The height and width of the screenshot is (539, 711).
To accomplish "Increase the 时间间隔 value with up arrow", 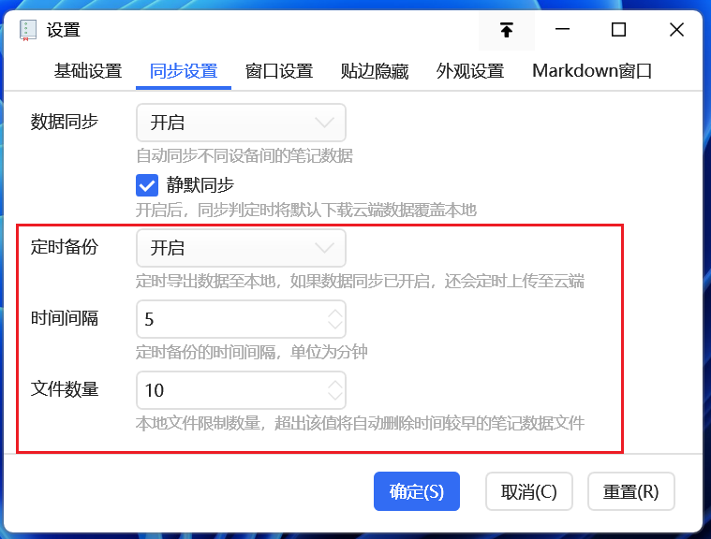I will [x=335, y=313].
